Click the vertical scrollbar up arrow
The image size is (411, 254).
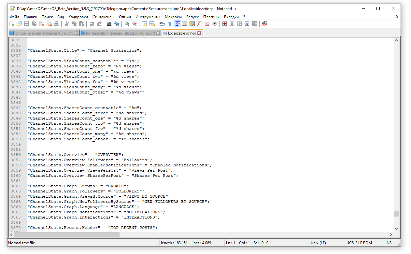pyautogui.click(x=396, y=41)
